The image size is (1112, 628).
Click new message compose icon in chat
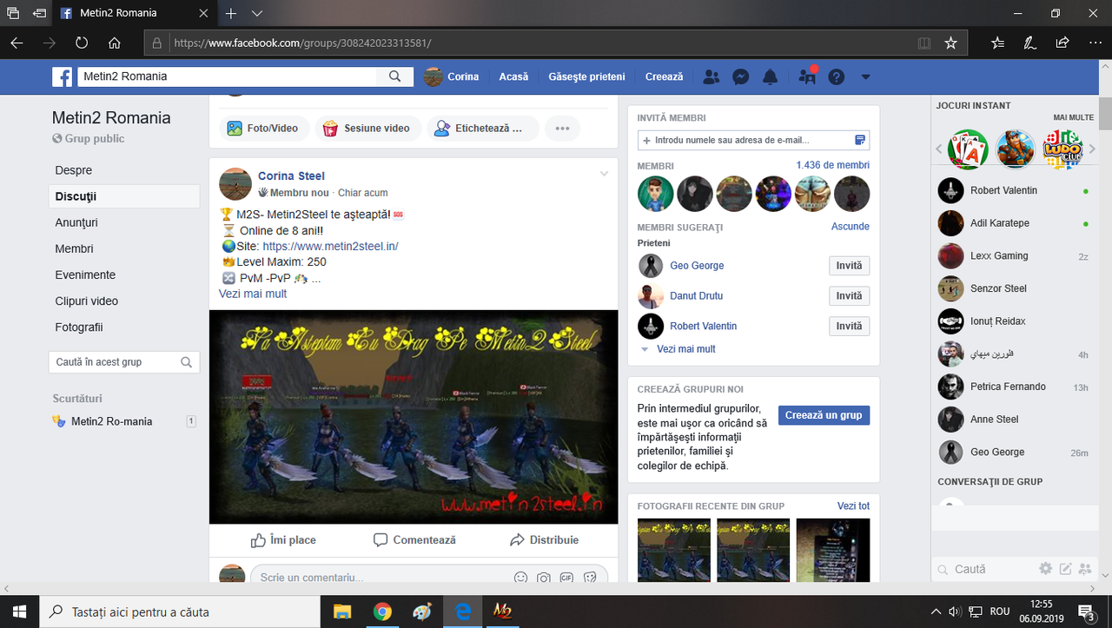click(1066, 569)
